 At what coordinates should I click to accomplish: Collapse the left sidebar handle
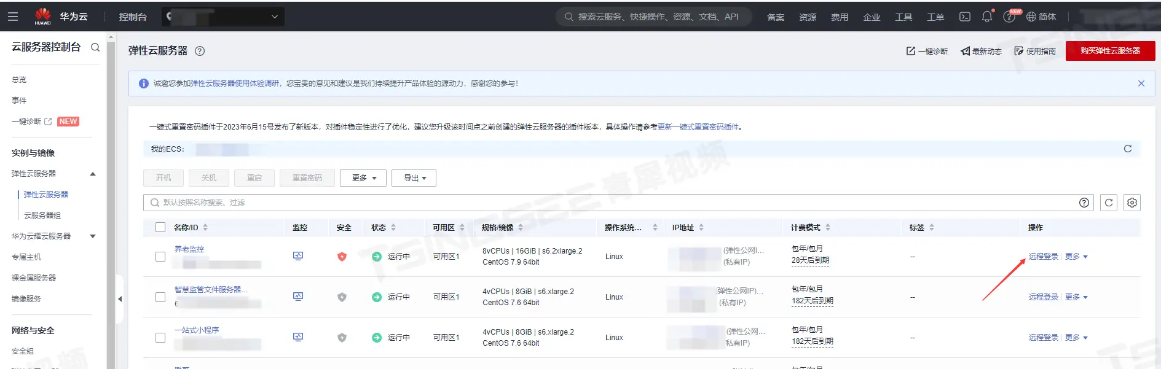[120, 299]
